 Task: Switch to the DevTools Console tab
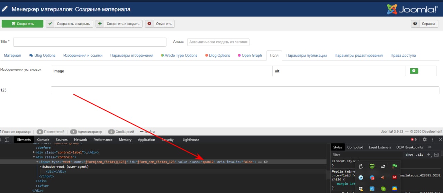(43, 139)
